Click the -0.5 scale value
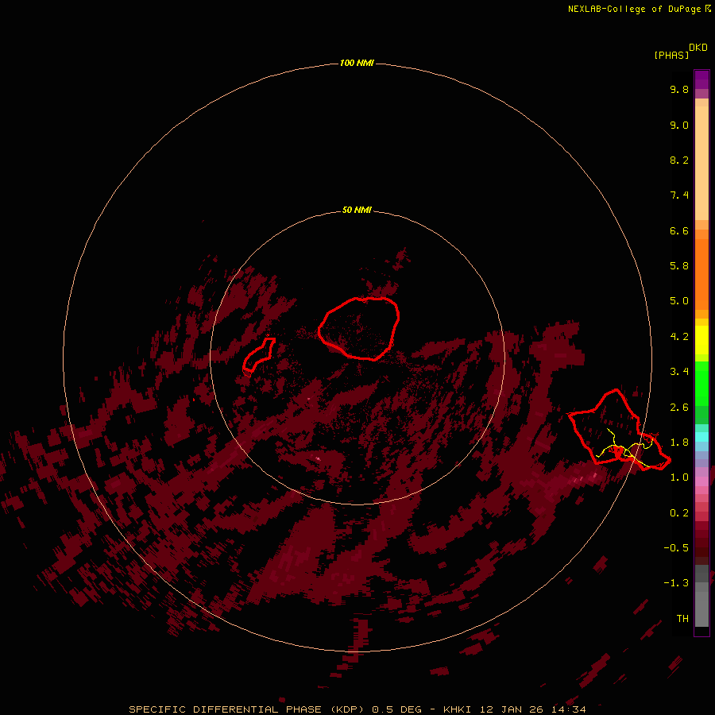Screen dimensions: 715x715 point(676,548)
